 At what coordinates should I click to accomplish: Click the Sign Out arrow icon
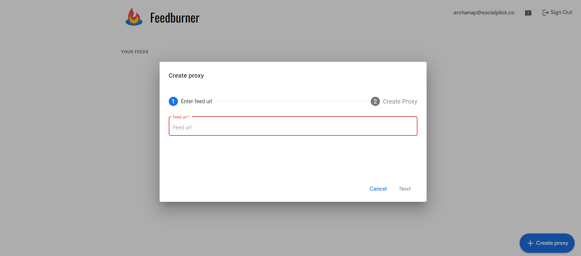545,12
